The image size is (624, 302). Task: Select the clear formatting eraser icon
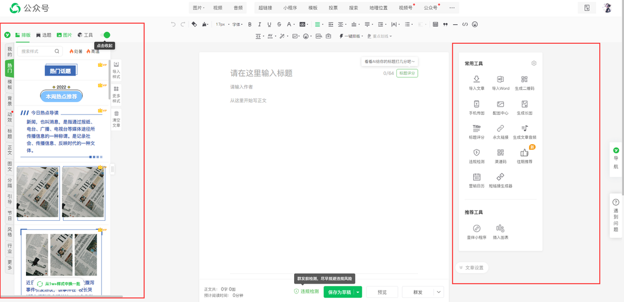click(x=194, y=24)
